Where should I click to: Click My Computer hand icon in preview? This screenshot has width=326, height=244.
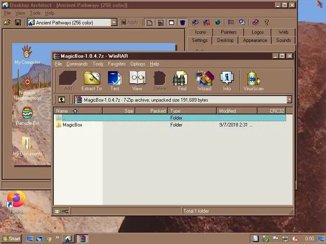coord(27,52)
